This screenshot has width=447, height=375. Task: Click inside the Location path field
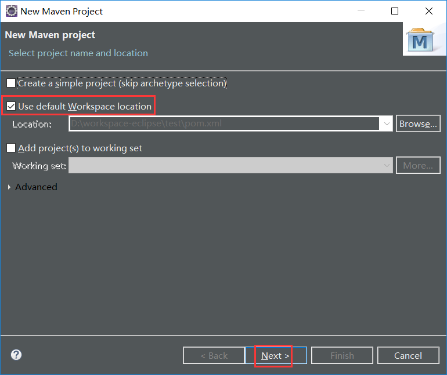coord(224,123)
